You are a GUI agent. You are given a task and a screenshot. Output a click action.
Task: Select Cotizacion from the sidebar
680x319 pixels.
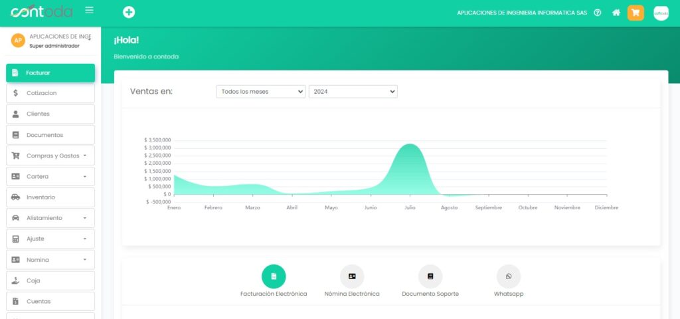click(x=50, y=93)
